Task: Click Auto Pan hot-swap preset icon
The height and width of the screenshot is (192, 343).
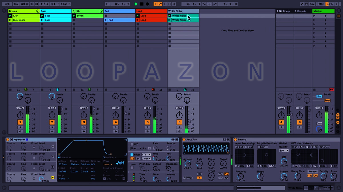Action: click(x=224, y=140)
